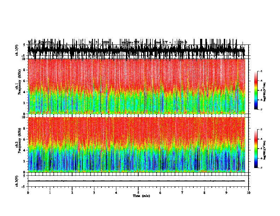The image size is (280, 216).
Task: Click ch.1 frequency tick label '2'
Action: pos(24,103)
